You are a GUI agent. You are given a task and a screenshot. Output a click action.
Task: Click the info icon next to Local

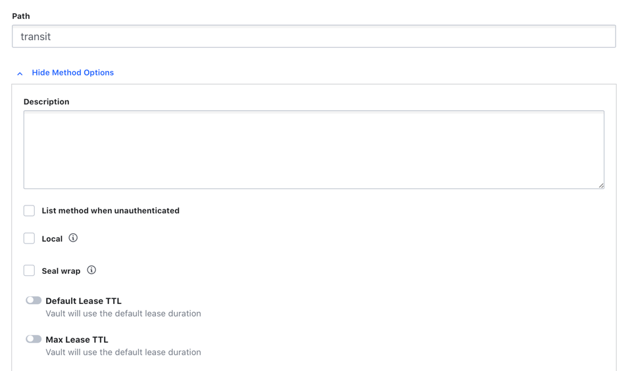(x=73, y=238)
